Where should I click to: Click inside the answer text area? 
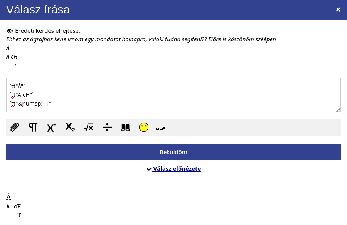tap(173, 95)
